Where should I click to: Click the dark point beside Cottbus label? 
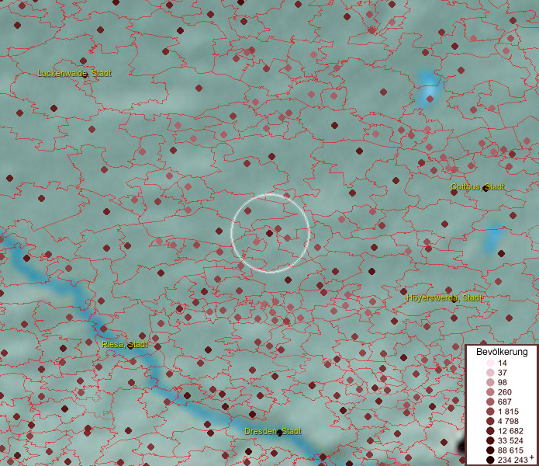pos(485,188)
